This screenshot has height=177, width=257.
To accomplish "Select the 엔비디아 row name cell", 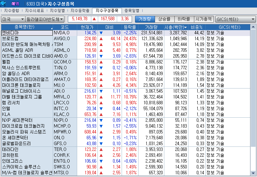I will pyautogui.click(x=27, y=33).
